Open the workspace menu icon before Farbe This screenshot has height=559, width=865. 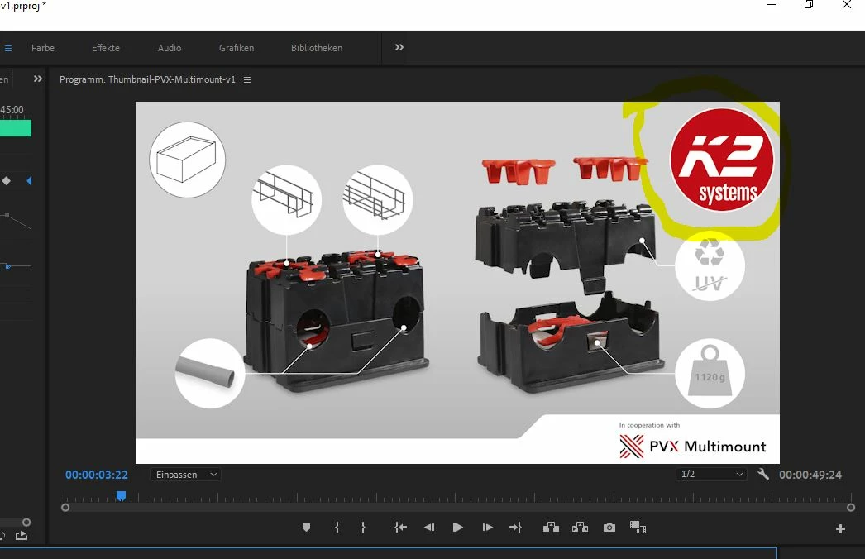pyautogui.click(x=7, y=48)
